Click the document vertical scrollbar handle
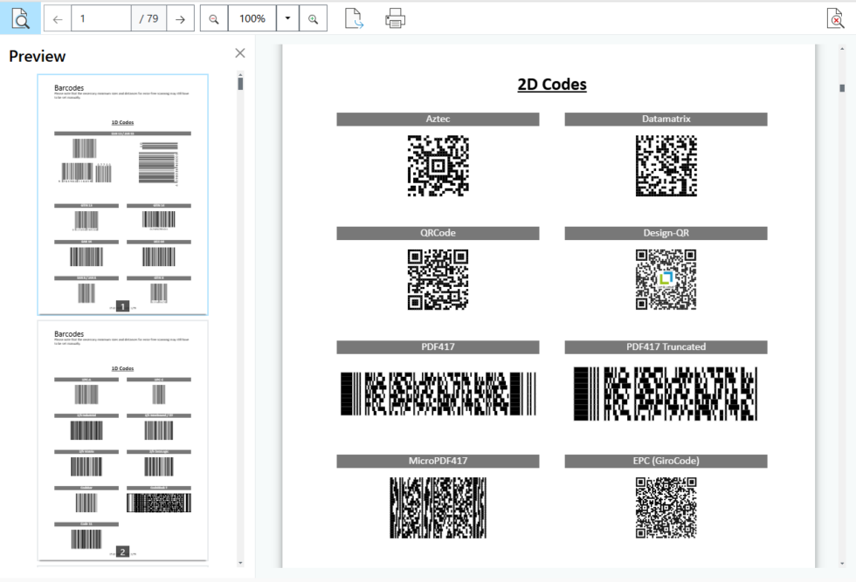Viewport: 856px width, 582px height. [x=842, y=87]
